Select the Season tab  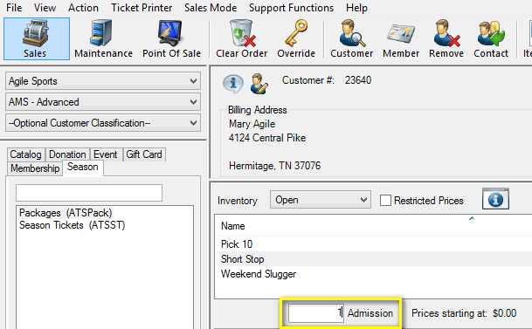[x=83, y=167]
